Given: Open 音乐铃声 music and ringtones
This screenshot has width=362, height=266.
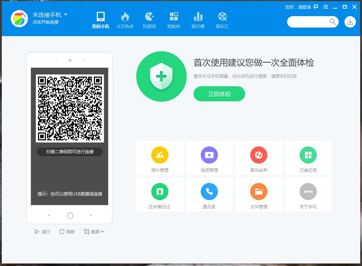Looking at the screenshot, I should (259, 158).
